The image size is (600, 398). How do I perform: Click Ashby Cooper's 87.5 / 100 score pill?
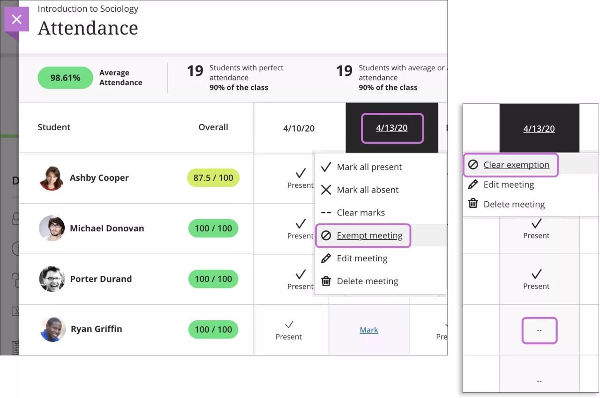(x=213, y=178)
